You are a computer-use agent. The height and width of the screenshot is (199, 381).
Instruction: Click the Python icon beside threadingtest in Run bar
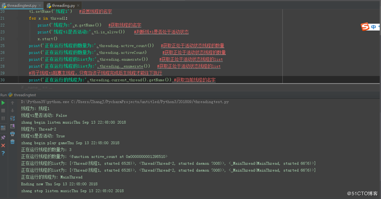(10, 95)
